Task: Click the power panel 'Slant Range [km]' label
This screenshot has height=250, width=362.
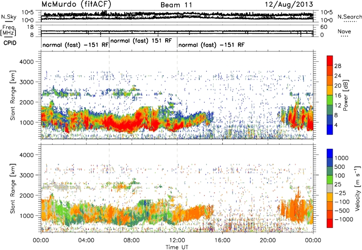Action: point(13,95)
